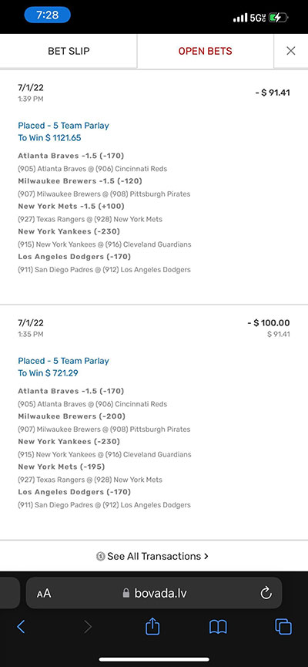Show open Safari tabs icon
Viewport: 308px width, 667px height.
[283, 627]
